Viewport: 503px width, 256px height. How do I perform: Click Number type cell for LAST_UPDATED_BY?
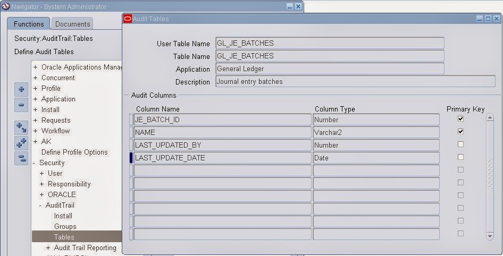pyautogui.click(x=376, y=145)
